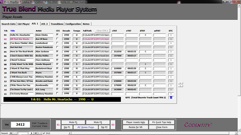Image resolution: width=241 pixels, height=135 pixels.
Task: Click the Close Form button
Action: (162, 127)
